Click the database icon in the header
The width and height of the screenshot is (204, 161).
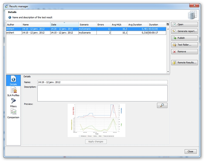pos(192,15)
